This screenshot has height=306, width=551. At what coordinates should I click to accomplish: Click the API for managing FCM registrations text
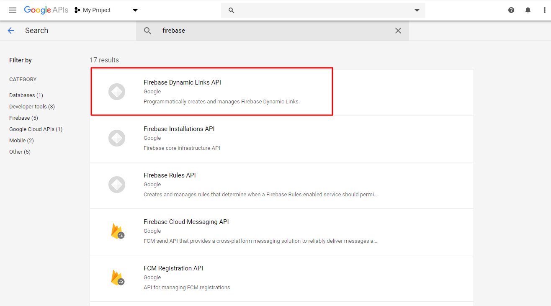click(187, 288)
